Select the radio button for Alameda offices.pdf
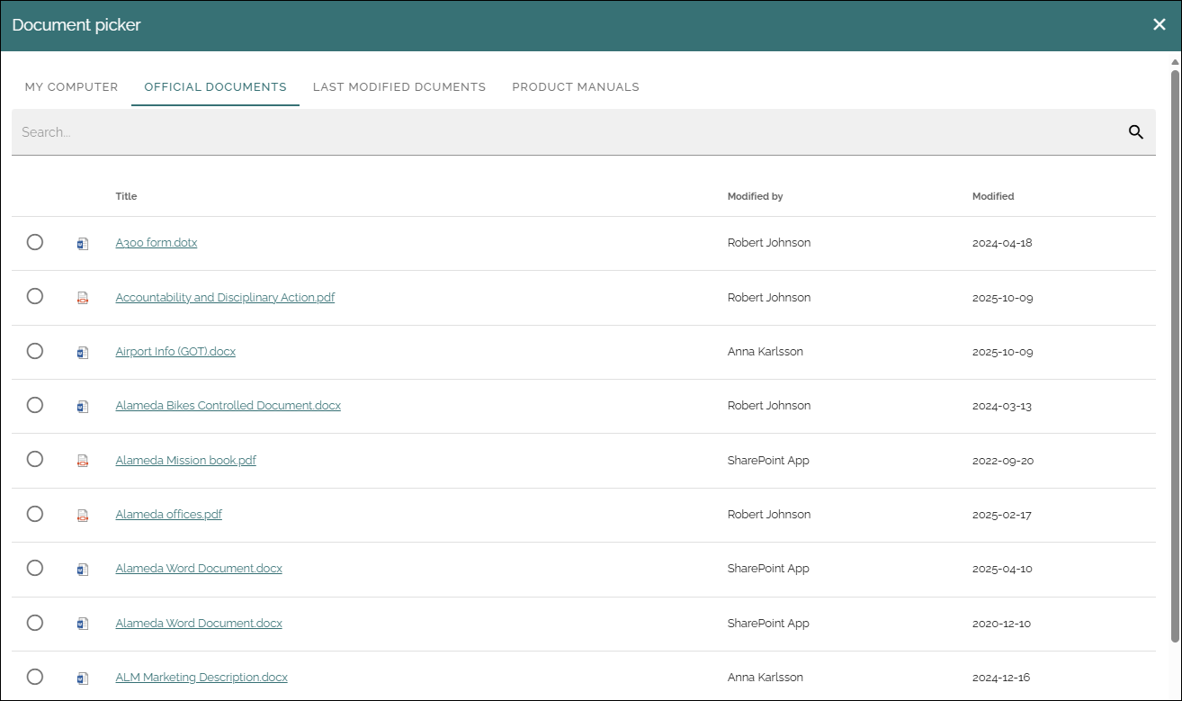Screen dimensions: 1182x701 coord(35,514)
